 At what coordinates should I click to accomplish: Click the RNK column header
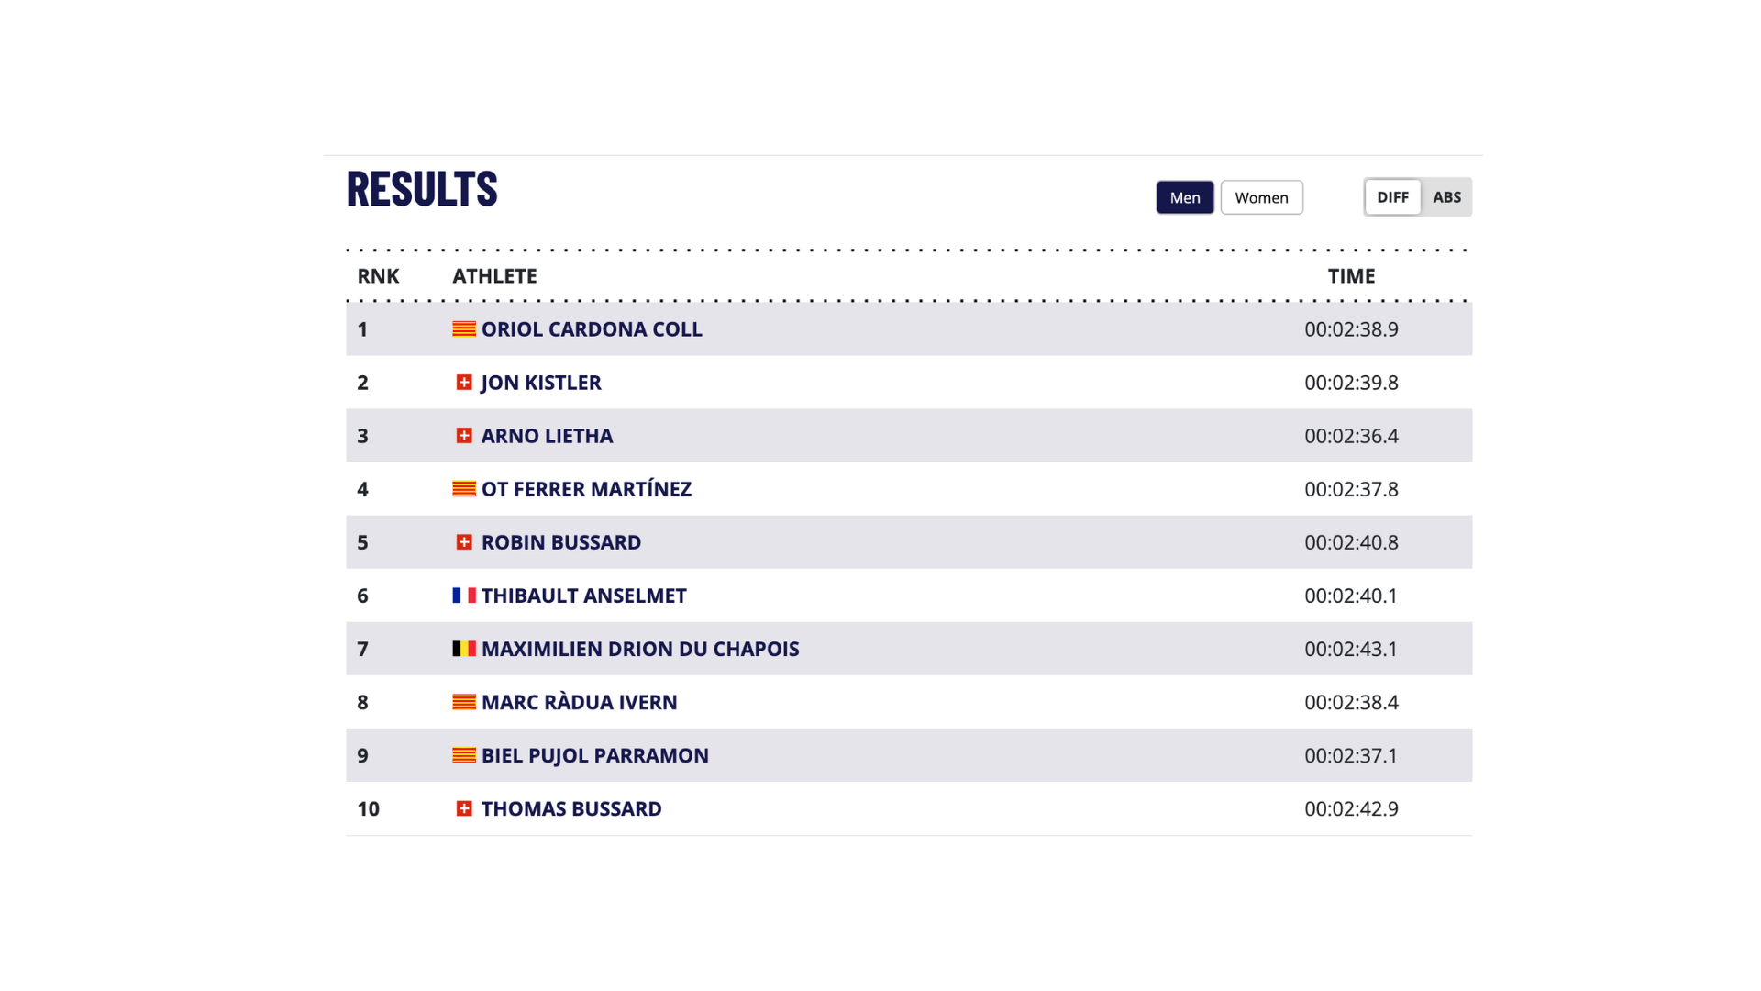click(378, 276)
